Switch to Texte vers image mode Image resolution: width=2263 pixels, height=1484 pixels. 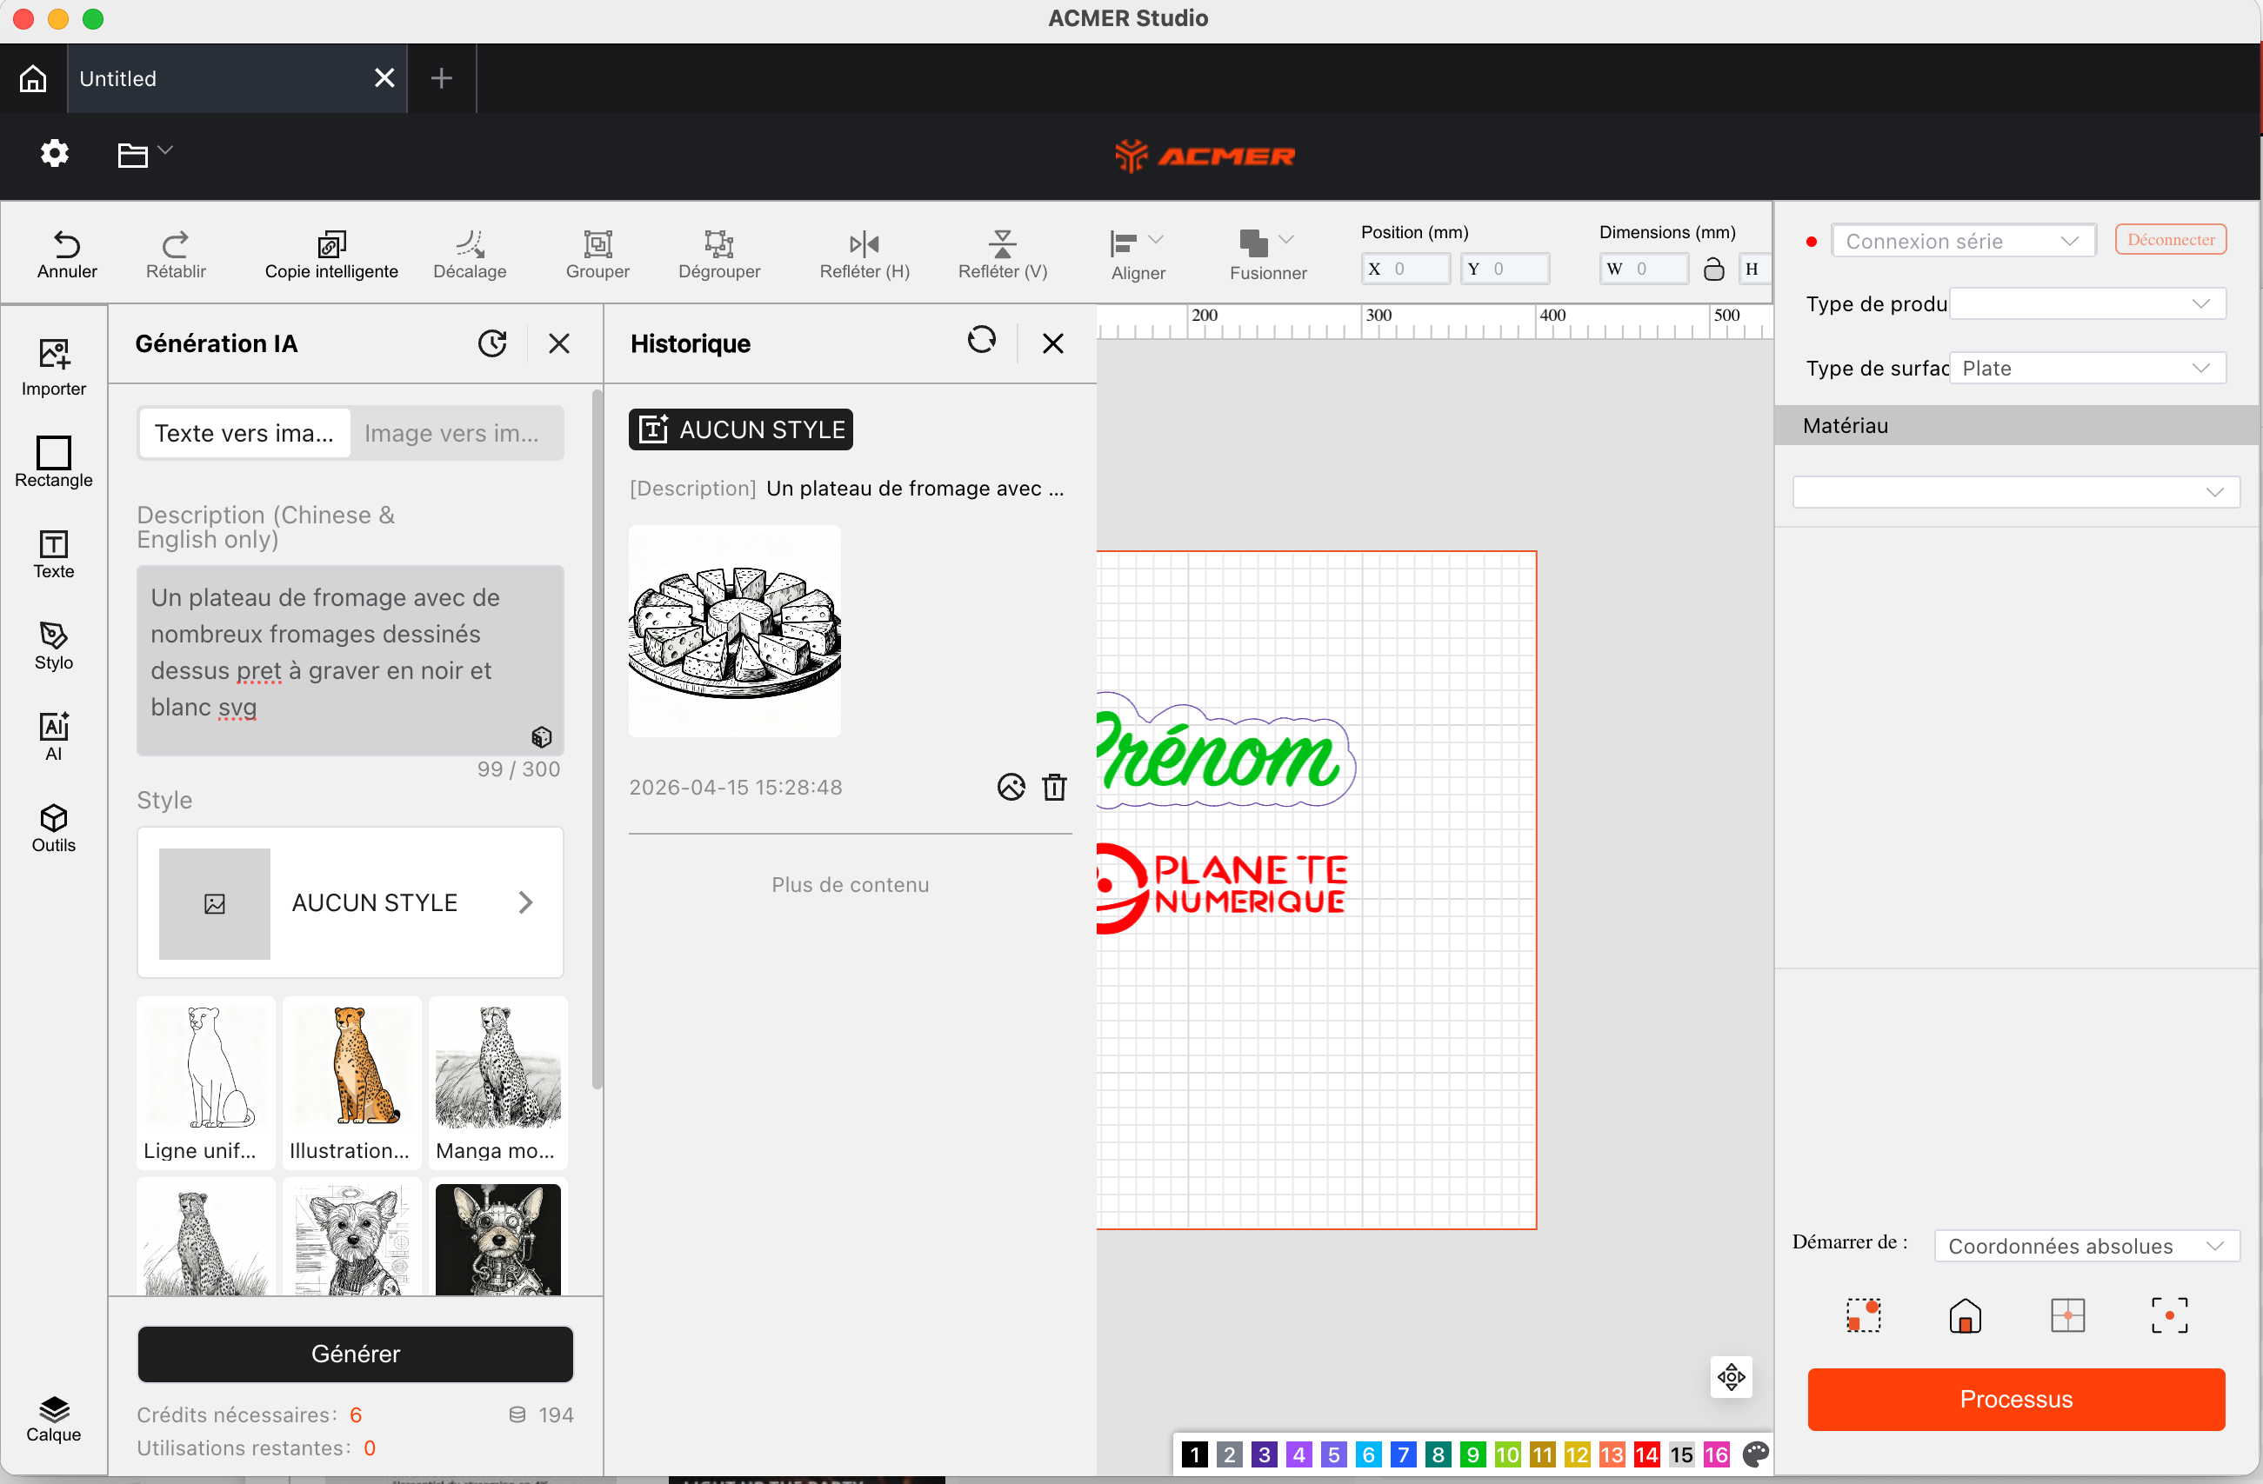[x=244, y=434]
